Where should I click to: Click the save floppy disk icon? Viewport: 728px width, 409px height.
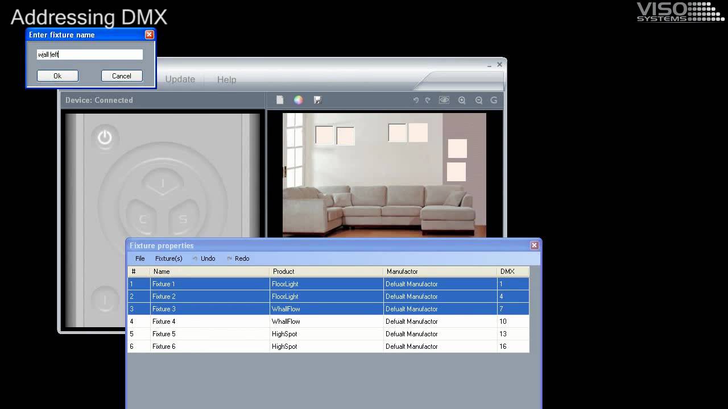pyautogui.click(x=317, y=100)
